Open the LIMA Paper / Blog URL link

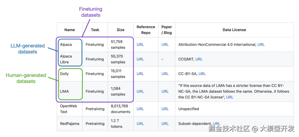(165, 91)
